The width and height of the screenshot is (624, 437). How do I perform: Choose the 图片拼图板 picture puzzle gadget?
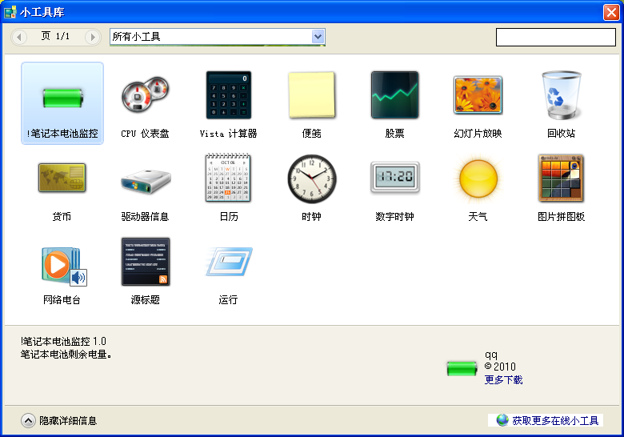click(x=561, y=179)
